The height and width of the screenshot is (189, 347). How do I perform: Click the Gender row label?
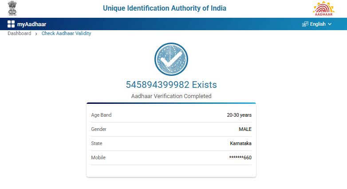tap(99, 129)
